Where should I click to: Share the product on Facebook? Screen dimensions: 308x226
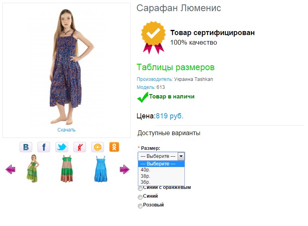coord(44,147)
